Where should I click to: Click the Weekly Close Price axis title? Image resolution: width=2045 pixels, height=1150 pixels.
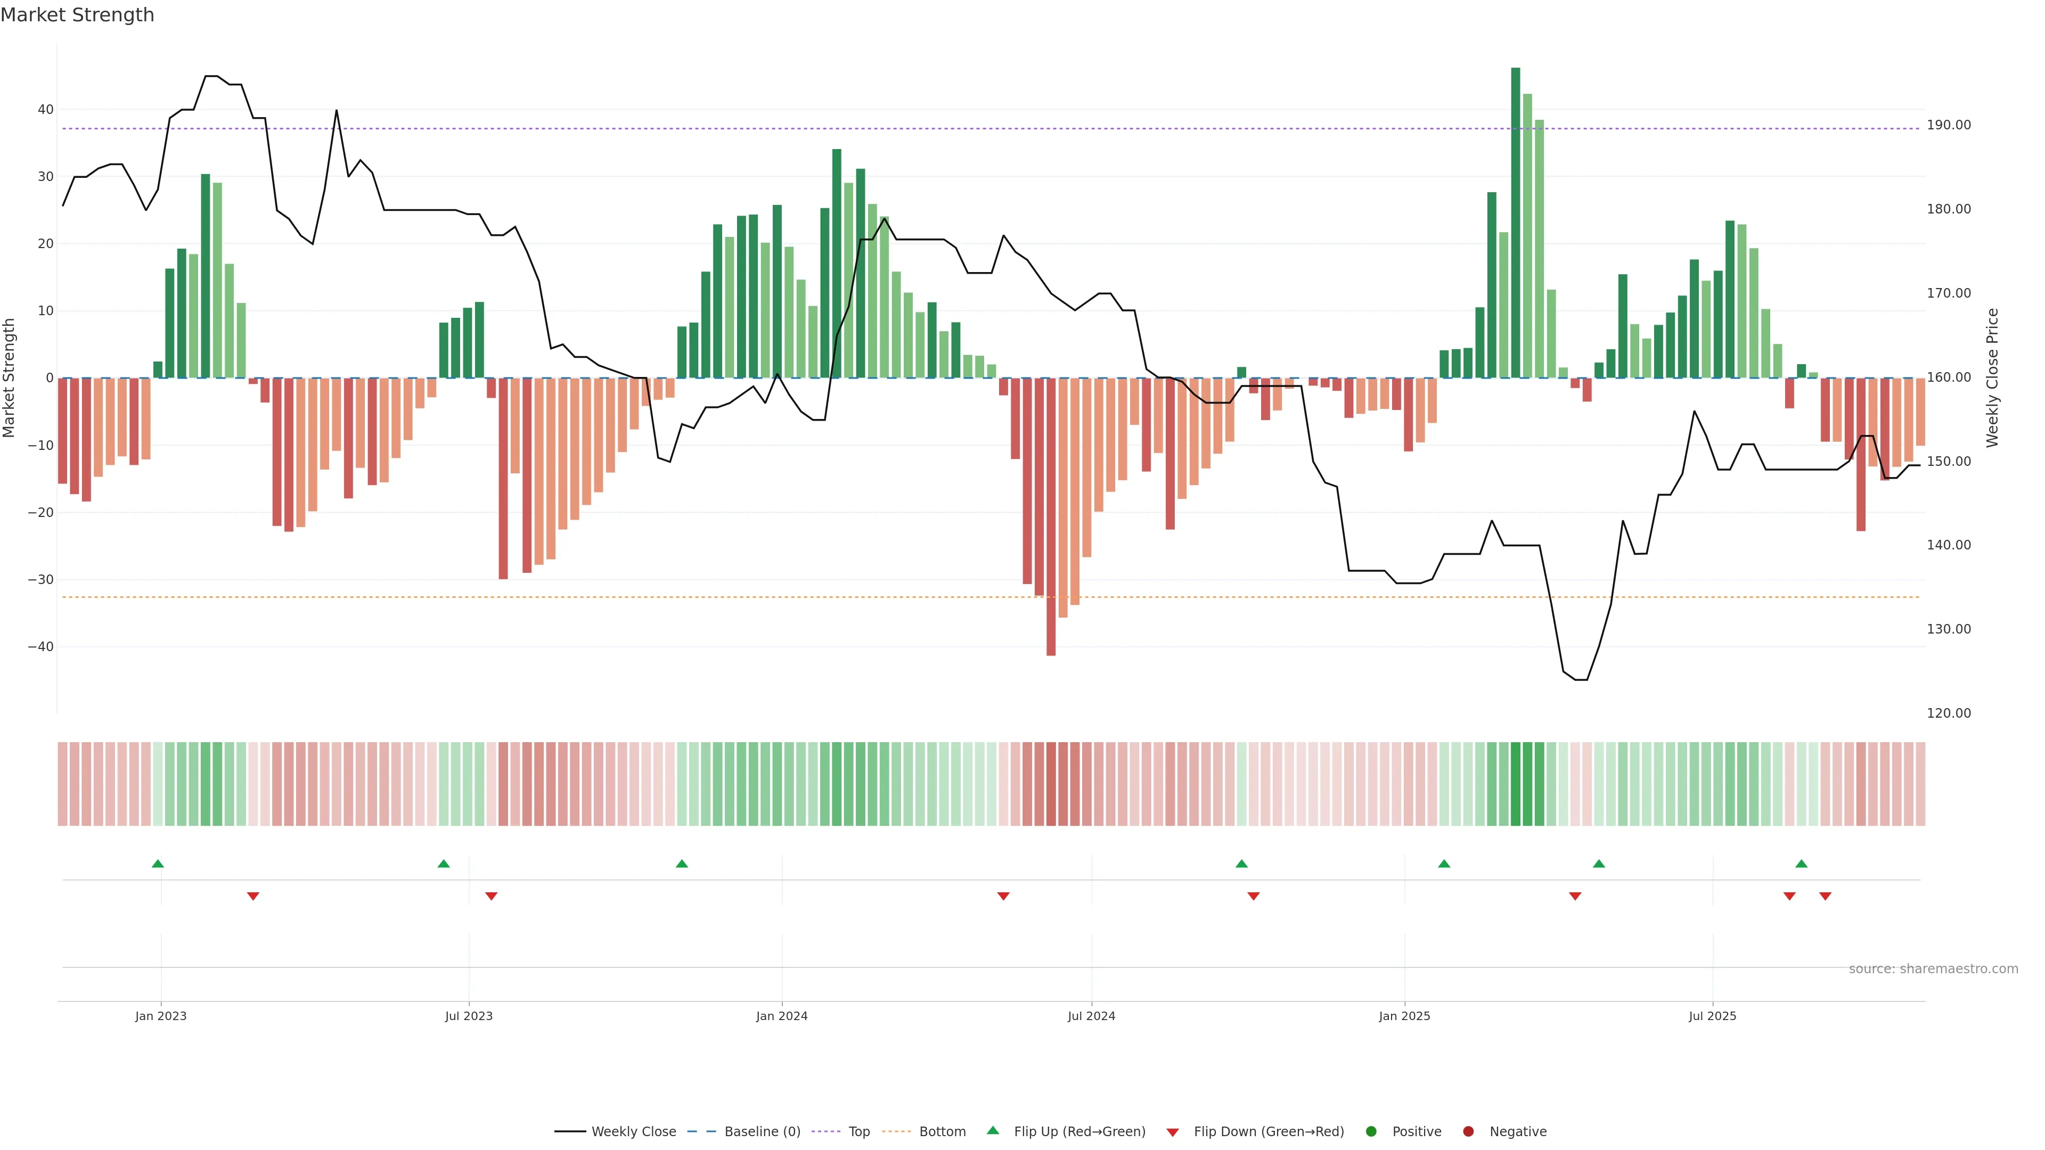click(1993, 378)
